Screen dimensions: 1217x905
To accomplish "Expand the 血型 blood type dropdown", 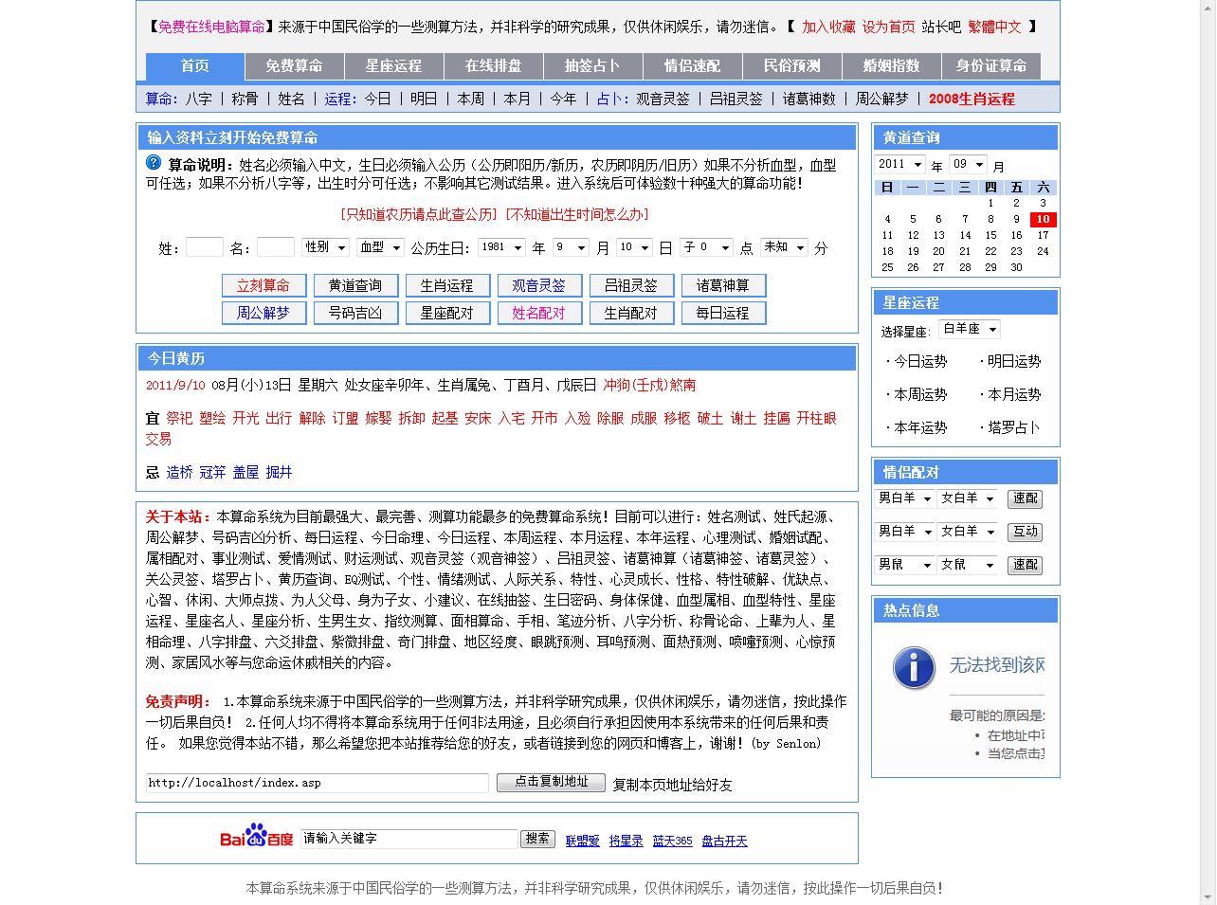I will 380,247.
